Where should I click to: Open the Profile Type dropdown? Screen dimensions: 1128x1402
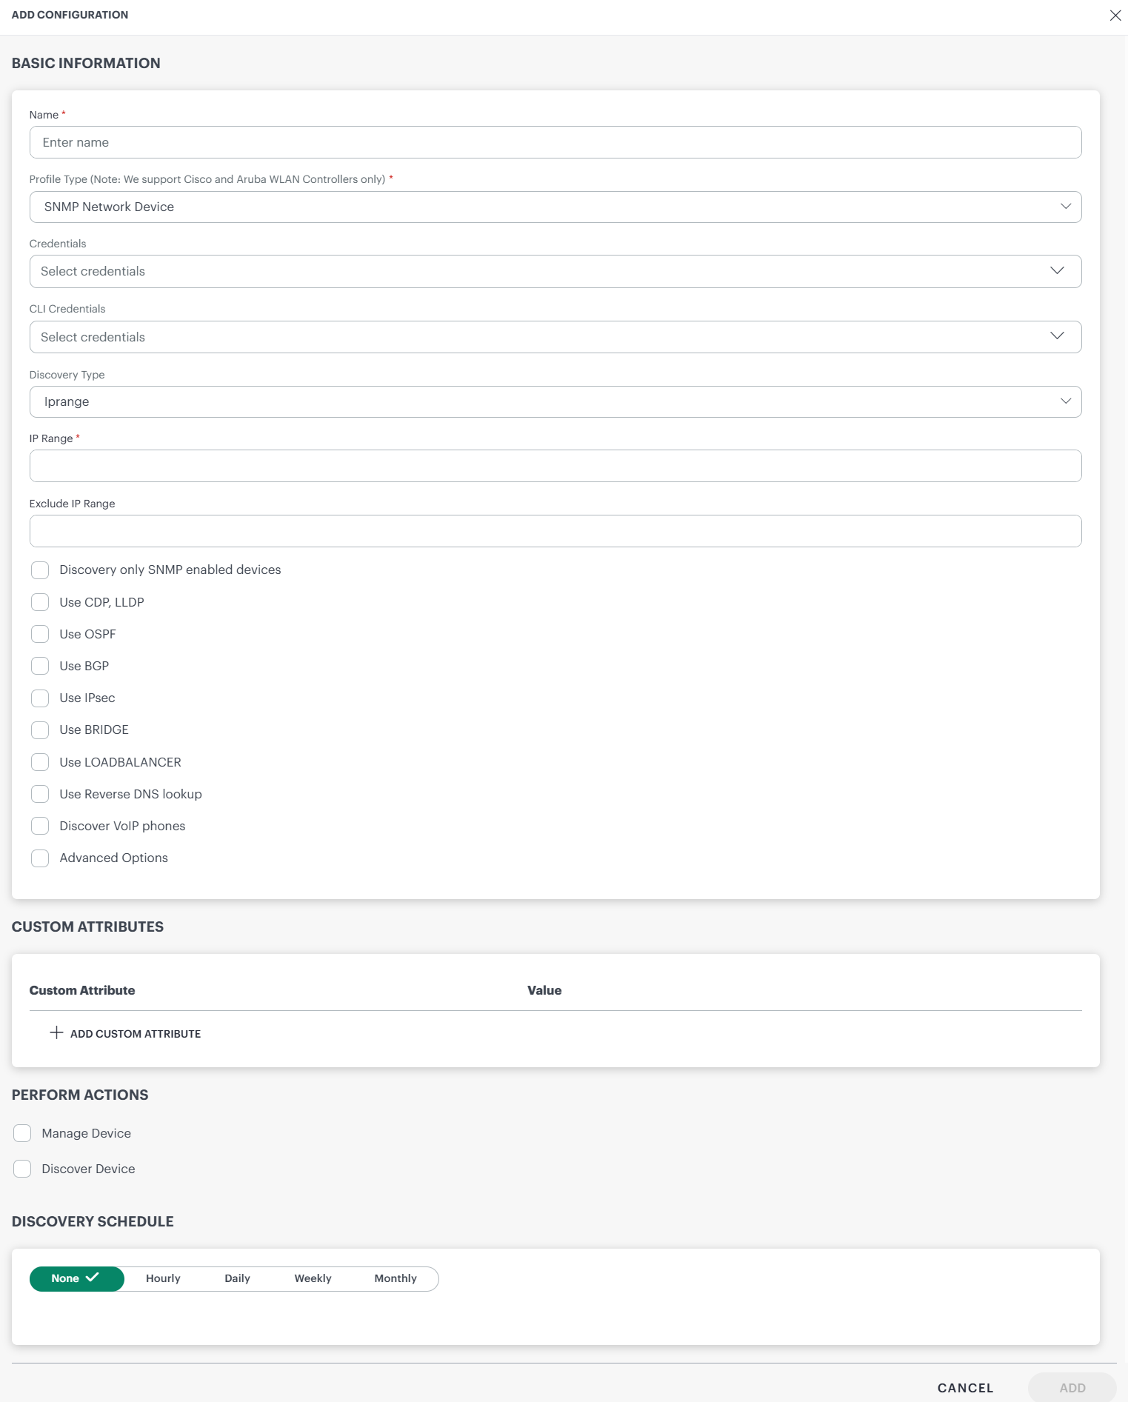pos(555,207)
